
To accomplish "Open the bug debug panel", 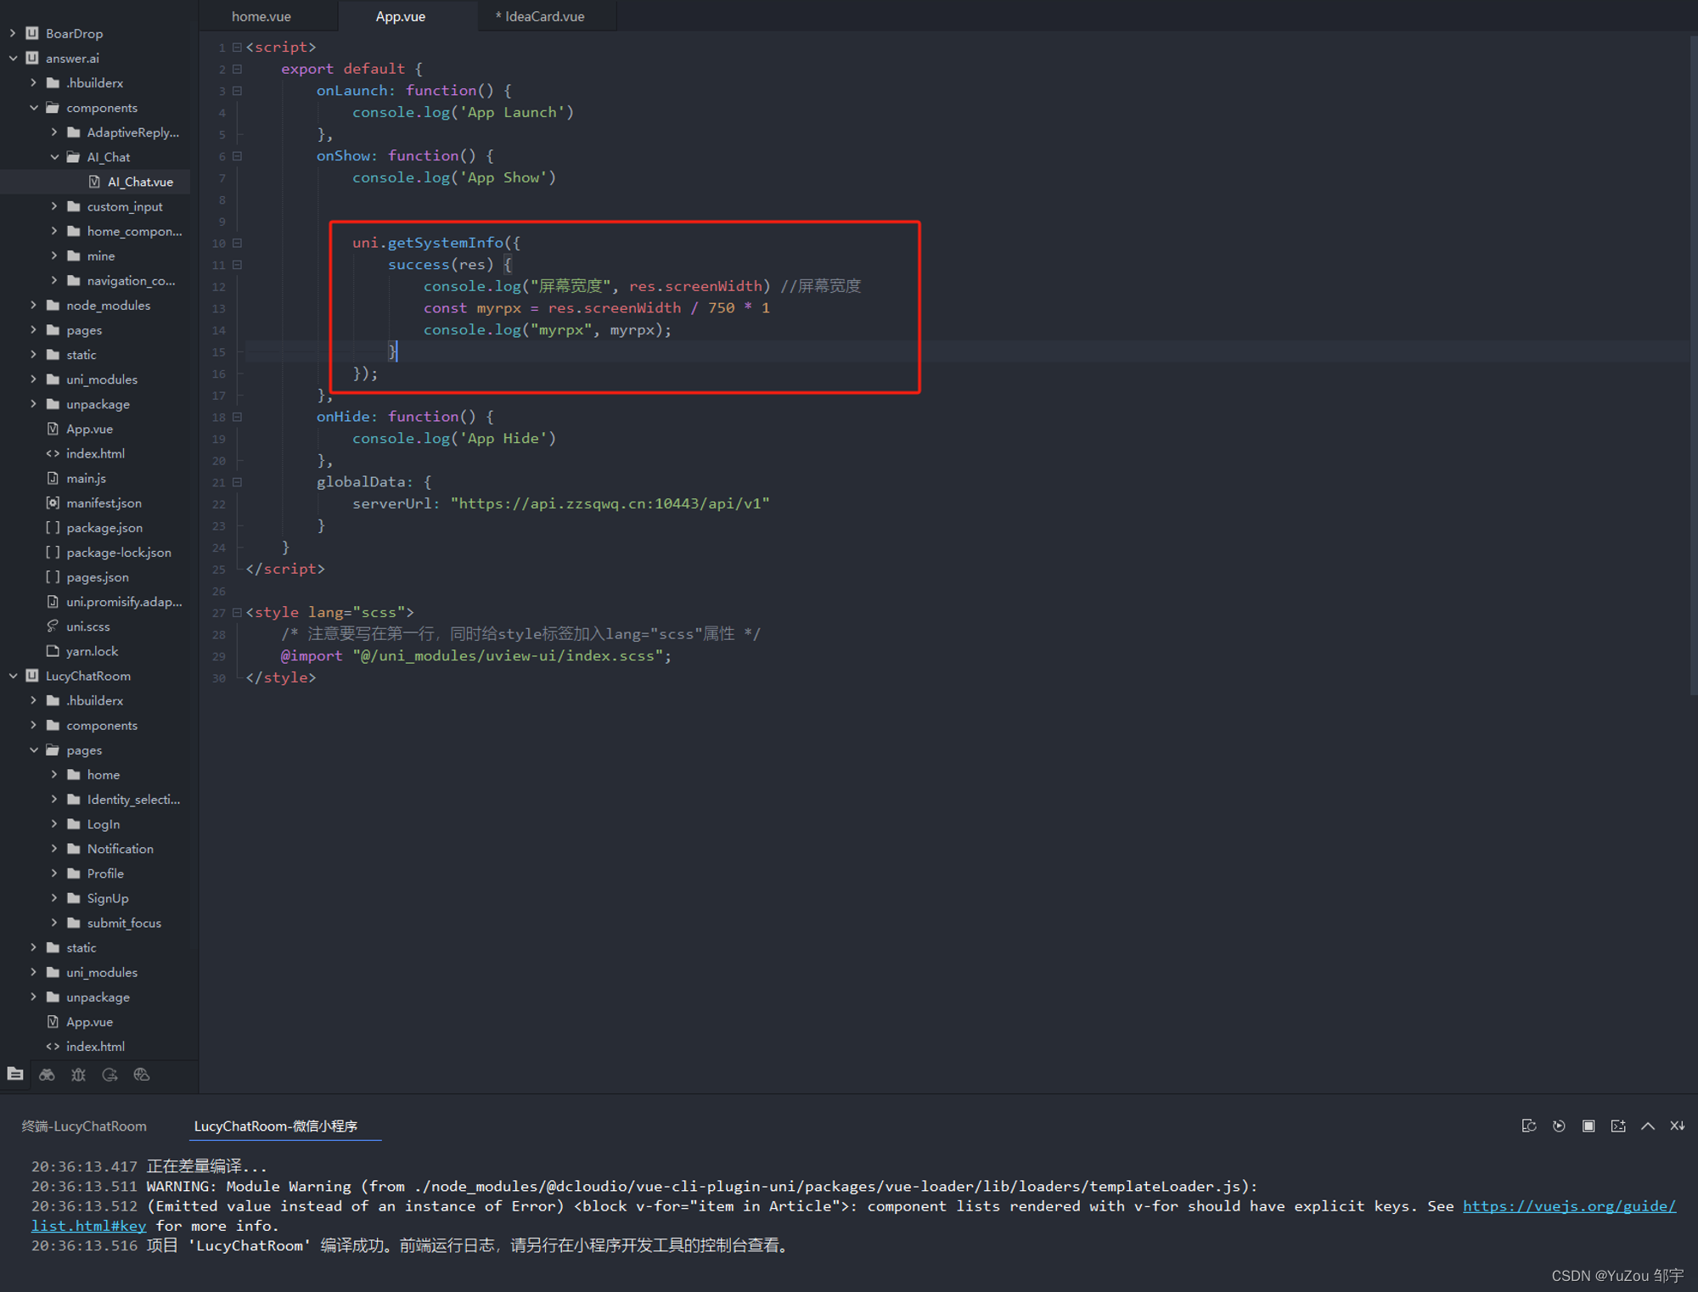I will [78, 1074].
